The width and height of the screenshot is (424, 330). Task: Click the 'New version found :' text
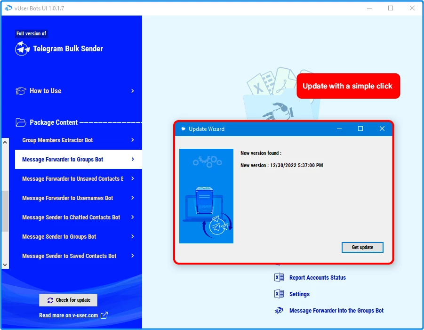pyautogui.click(x=261, y=153)
